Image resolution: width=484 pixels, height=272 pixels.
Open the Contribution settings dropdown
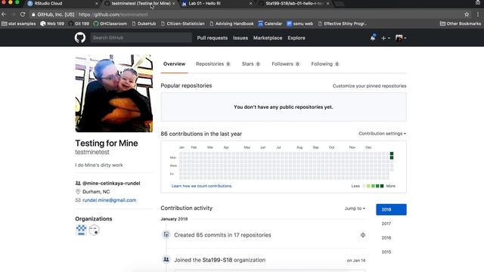[382, 134]
